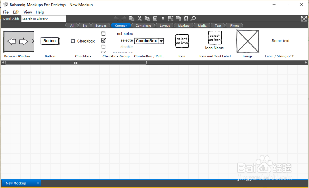
Task: Pick the Checkbox control thumbnail
Action: [83, 41]
